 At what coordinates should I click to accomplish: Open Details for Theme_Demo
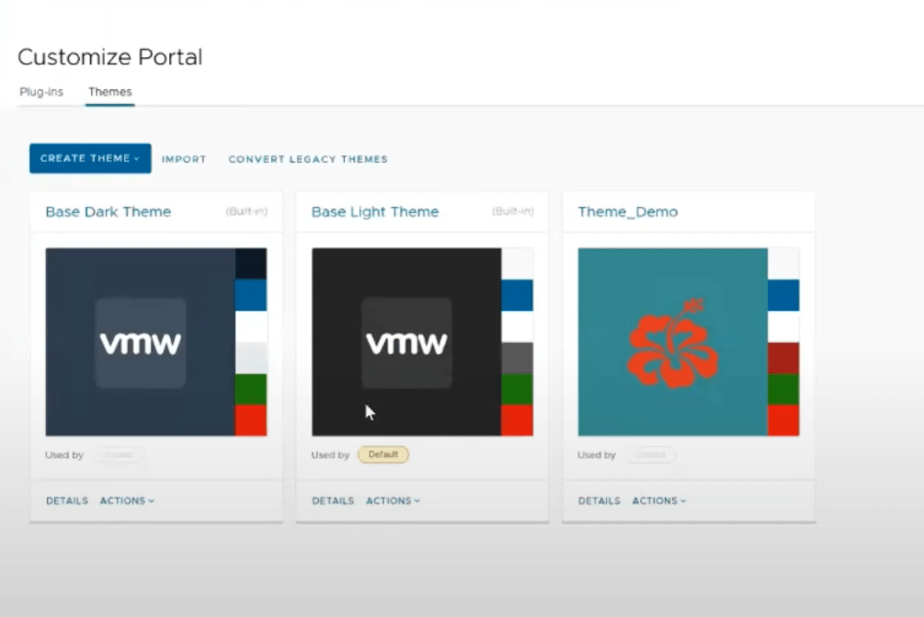tap(599, 501)
